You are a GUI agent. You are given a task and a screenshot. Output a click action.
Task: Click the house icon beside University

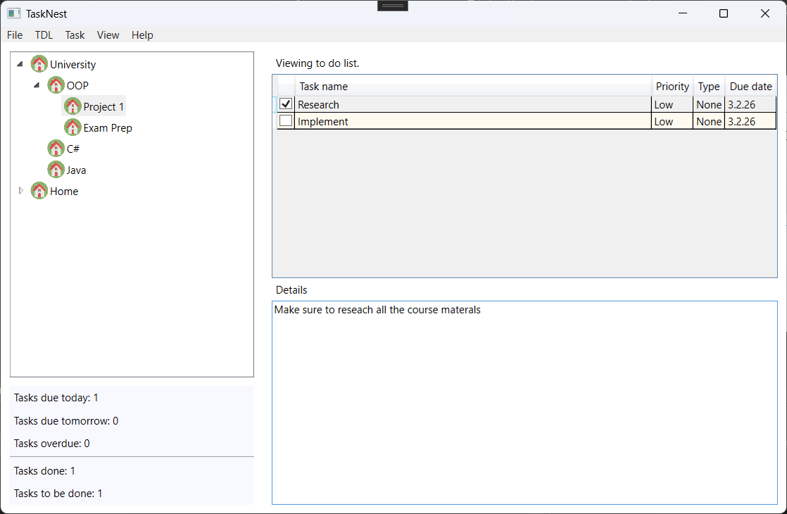[39, 64]
